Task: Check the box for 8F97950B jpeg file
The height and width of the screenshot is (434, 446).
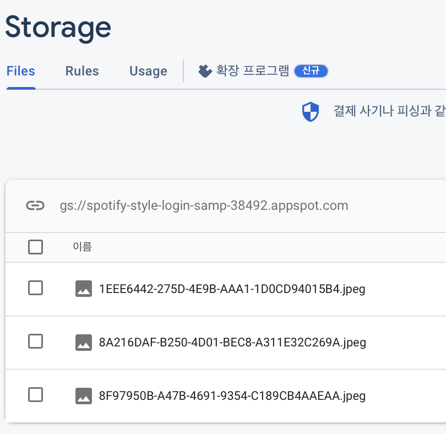Action: pos(35,395)
